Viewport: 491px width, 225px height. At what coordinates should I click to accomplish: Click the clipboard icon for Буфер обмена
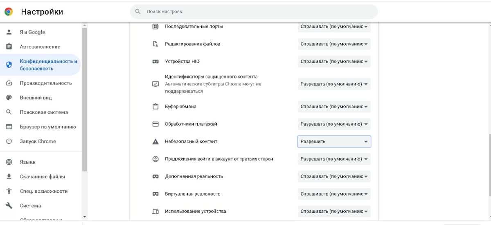click(155, 107)
